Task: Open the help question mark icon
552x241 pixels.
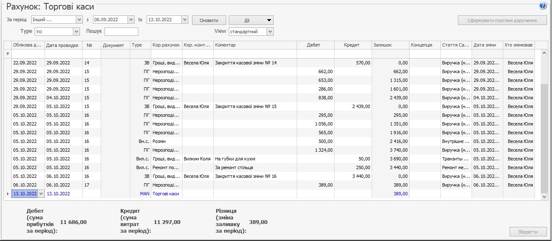Action: tap(542, 6)
